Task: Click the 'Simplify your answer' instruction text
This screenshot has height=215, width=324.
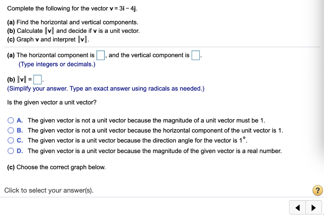Action: point(104,88)
